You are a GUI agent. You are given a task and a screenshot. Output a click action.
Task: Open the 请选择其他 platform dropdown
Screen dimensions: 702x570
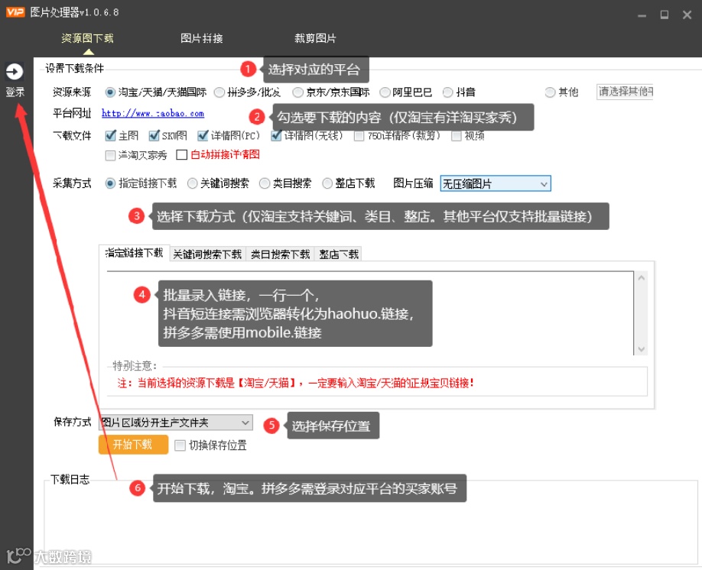625,92
